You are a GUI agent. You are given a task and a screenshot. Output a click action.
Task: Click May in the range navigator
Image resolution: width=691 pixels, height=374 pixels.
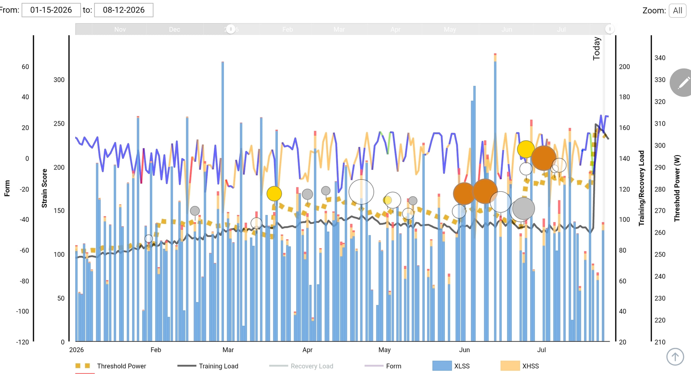450,30
